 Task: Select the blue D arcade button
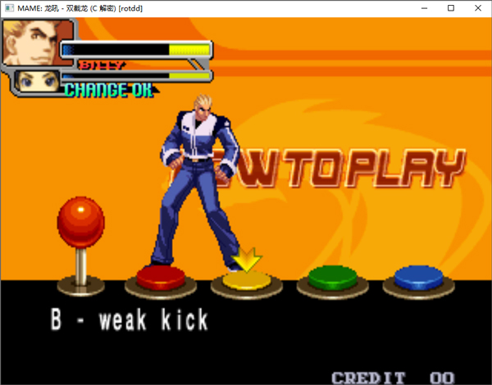tap(418, 278)
